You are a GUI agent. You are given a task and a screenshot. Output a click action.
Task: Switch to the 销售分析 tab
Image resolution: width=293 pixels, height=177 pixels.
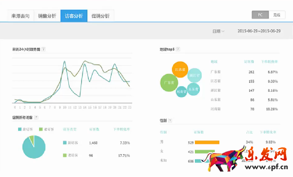click(x=47, y=16)
